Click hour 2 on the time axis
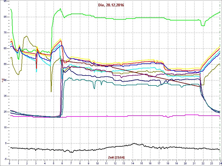 click(x=27, y=163)
